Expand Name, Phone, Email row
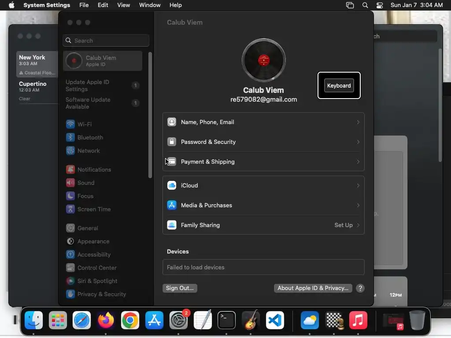 [263, 122]
